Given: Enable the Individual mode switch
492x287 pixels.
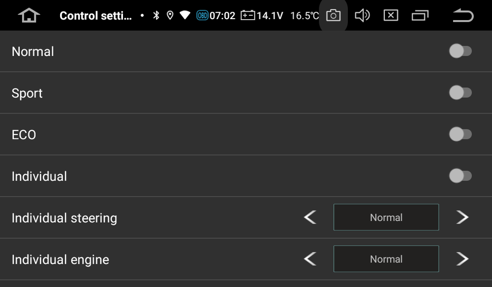Looking at the screenshot, I should coord(461,175).
